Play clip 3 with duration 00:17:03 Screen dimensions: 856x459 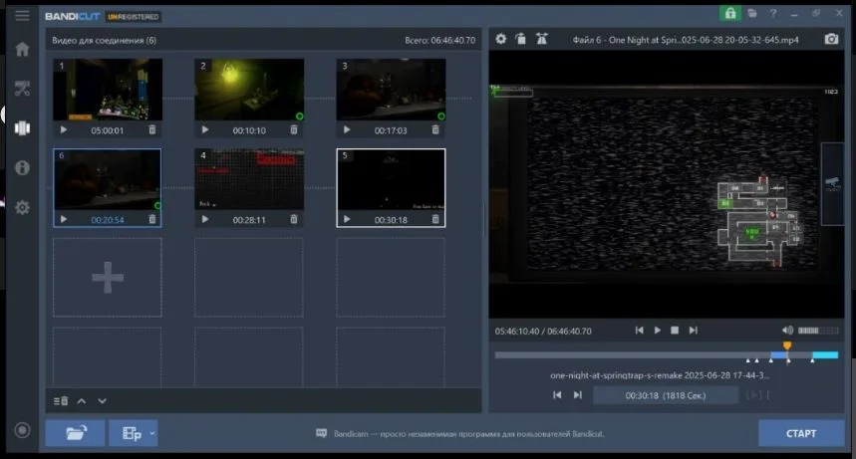[x=347, y=129]
